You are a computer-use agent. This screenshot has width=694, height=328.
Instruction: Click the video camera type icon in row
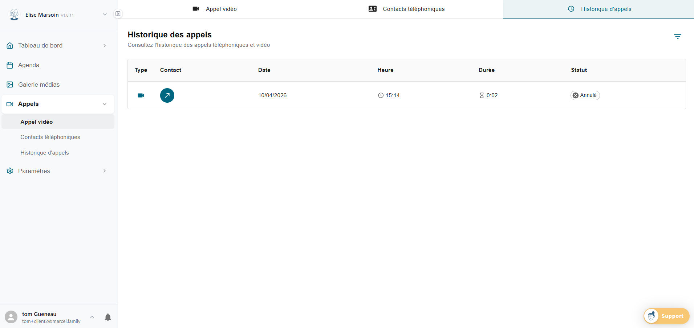coord(141,95)
